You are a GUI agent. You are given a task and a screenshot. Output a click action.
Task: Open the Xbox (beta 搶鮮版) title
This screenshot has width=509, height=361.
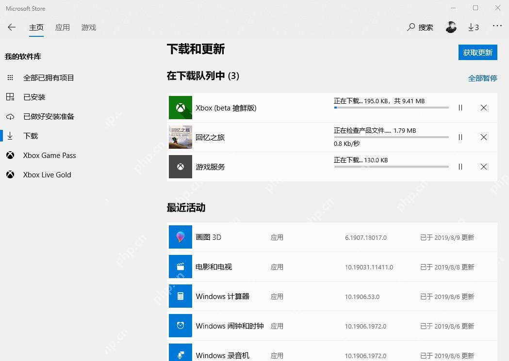click(x=226, y=108)
